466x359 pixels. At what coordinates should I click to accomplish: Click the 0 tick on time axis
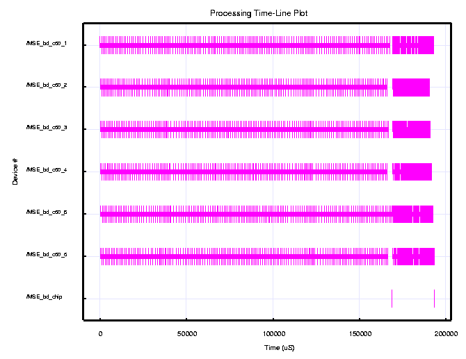[x=101, y=334]
